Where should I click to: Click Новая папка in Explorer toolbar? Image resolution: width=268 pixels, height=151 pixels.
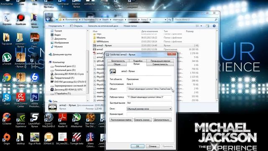(130, 26)
